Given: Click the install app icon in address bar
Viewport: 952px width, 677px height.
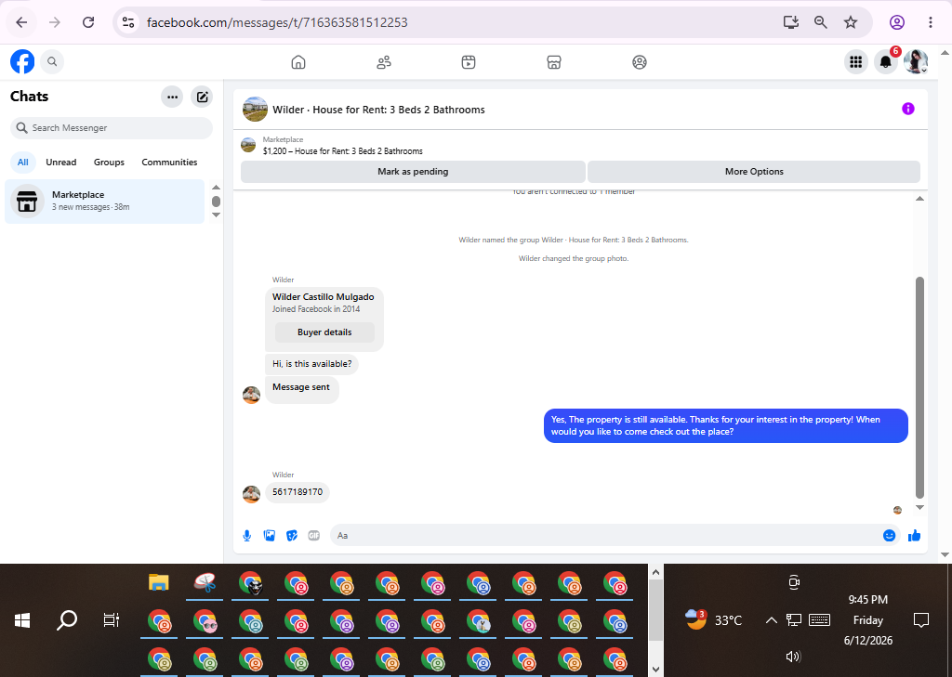Looking at the screenshot, I should 790,22.
